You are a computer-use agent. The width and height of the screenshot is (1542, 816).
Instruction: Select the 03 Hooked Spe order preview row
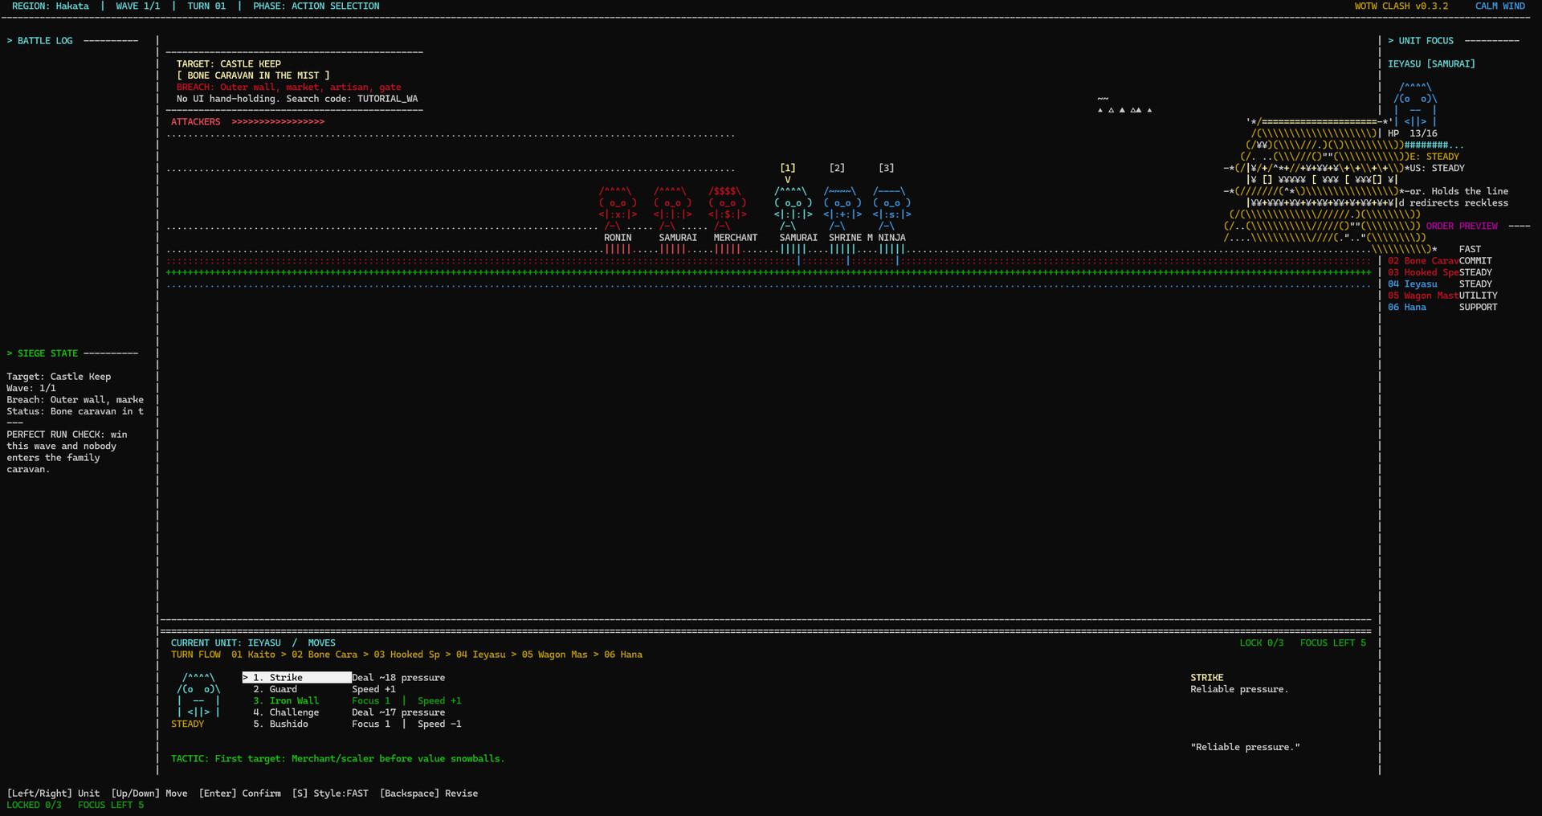1440,273
